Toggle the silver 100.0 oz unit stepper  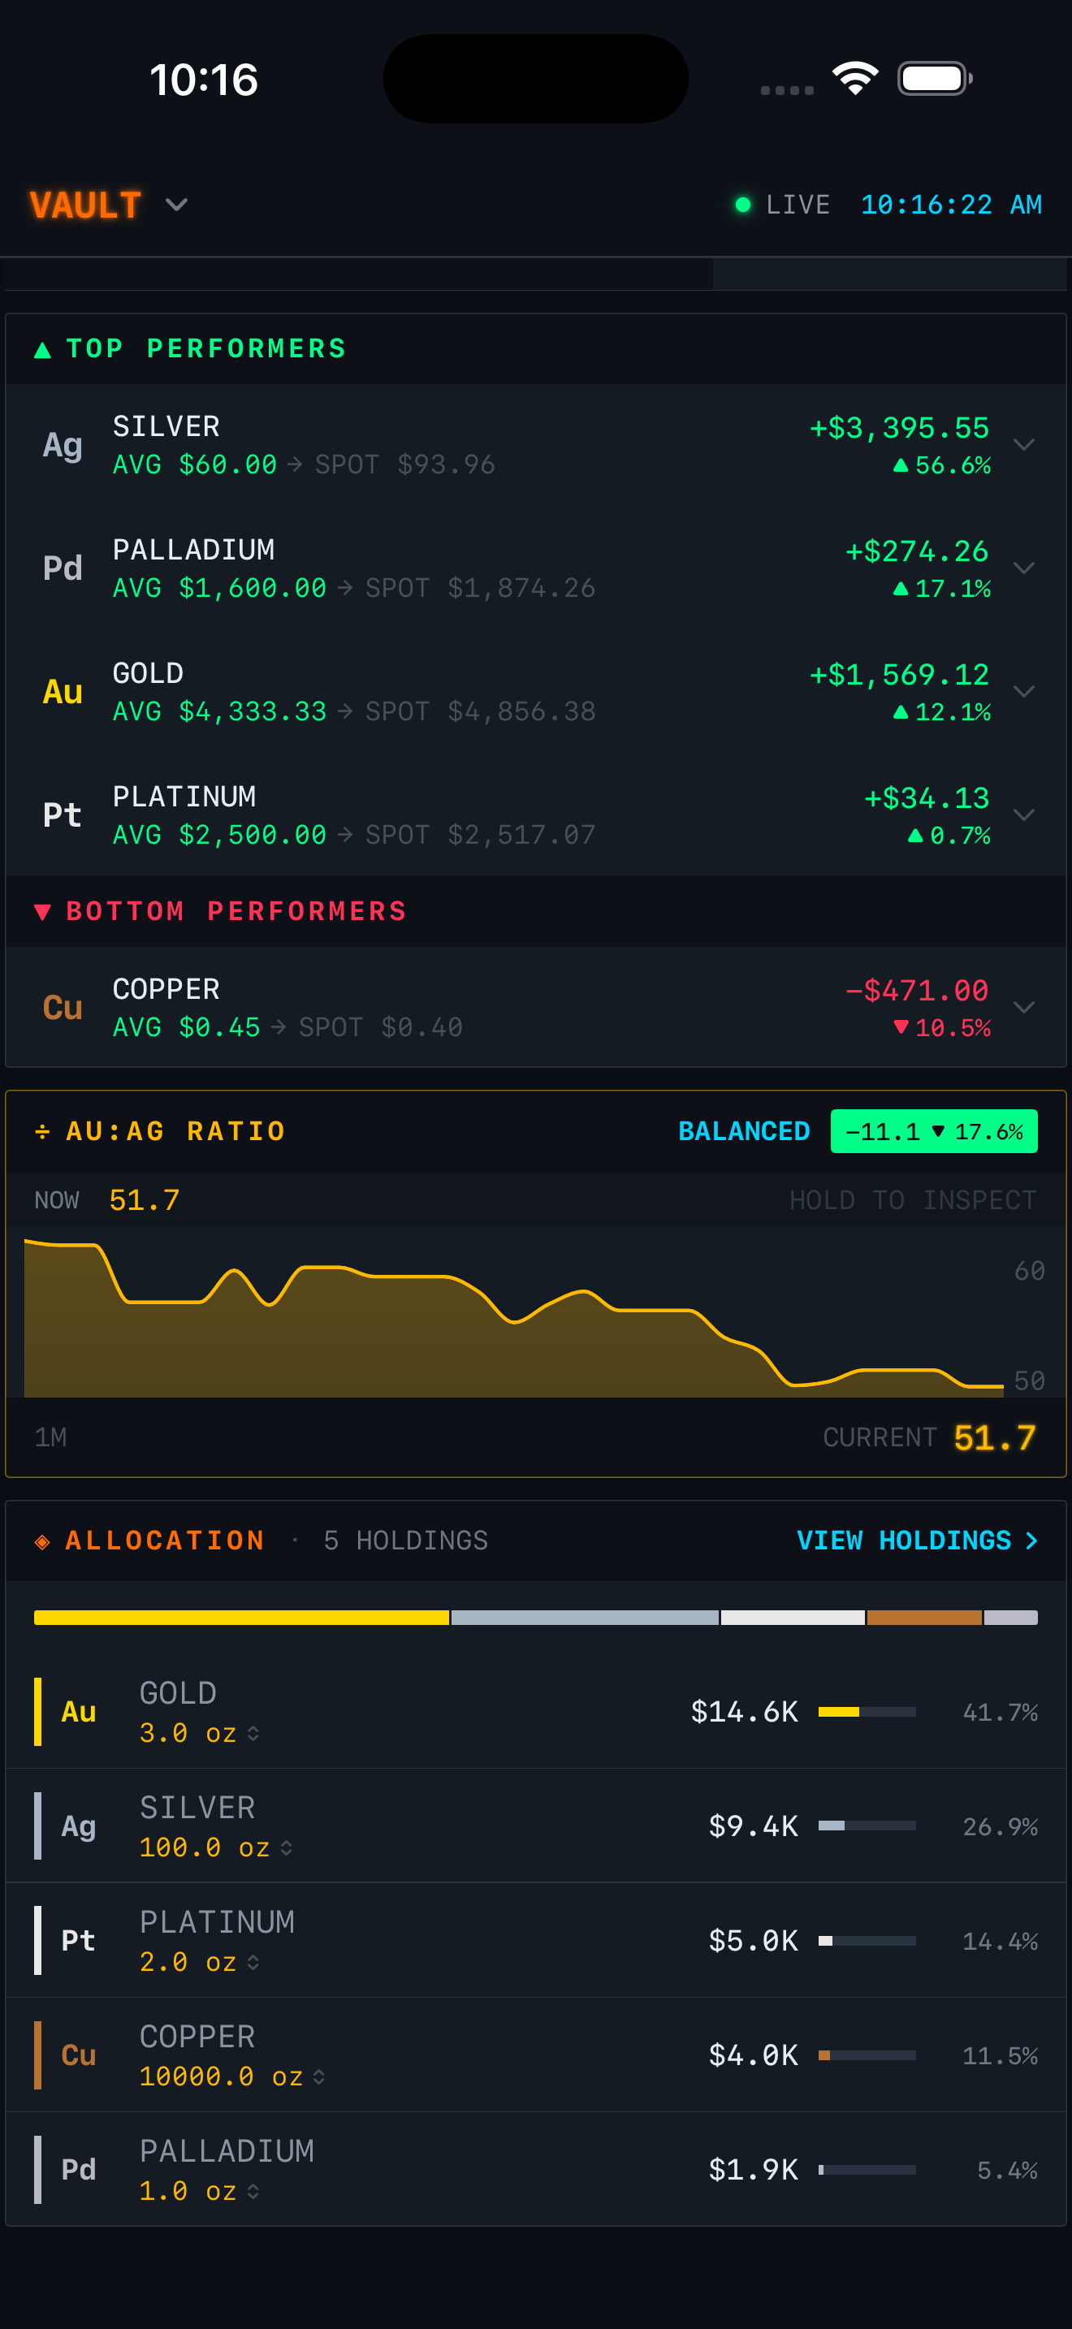click(287, 1848)
